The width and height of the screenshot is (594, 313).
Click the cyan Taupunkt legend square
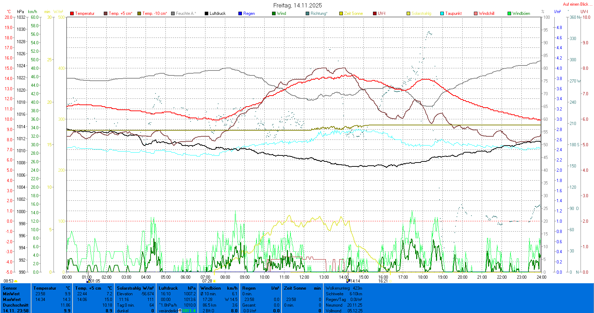pyautogui.click(x=442, y=13)
